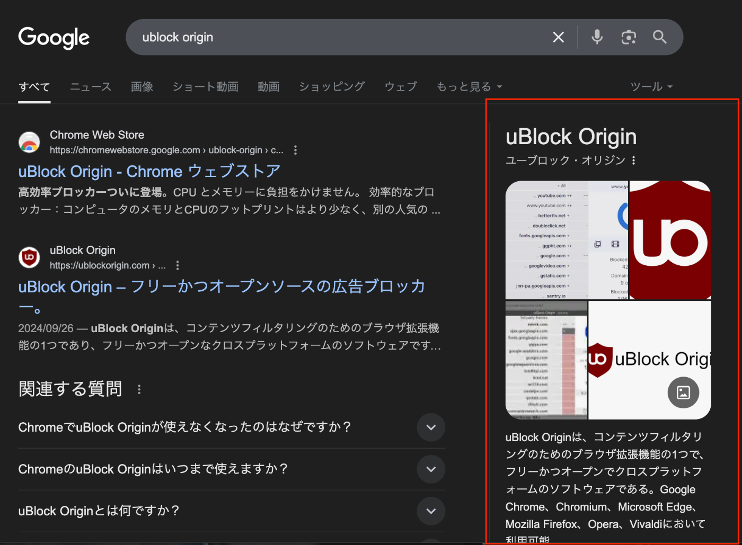Viewport: 742px width, 545px height.
Task: Open options next to 関連する質問 heading
Action: pos(139,389)
